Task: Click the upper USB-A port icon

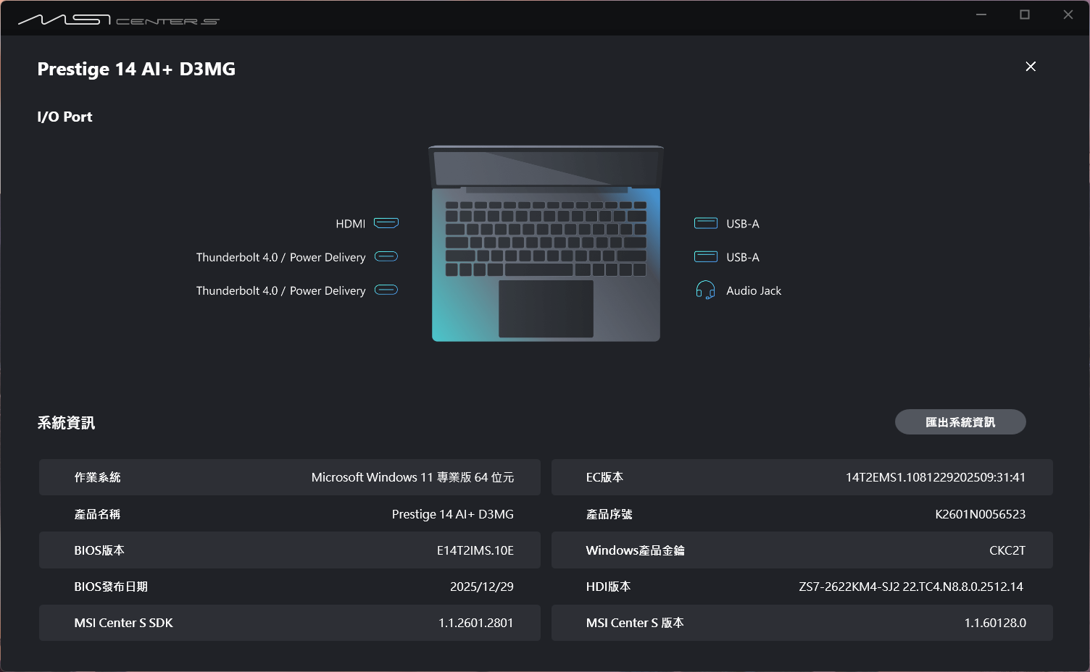Action: [x=706, y=223]
